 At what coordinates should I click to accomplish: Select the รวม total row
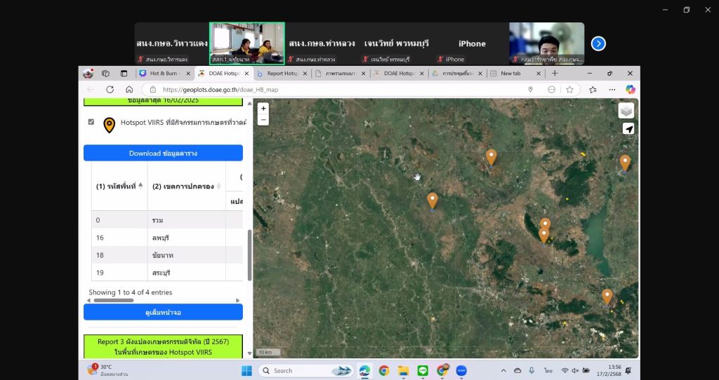(x=167, y=220)
